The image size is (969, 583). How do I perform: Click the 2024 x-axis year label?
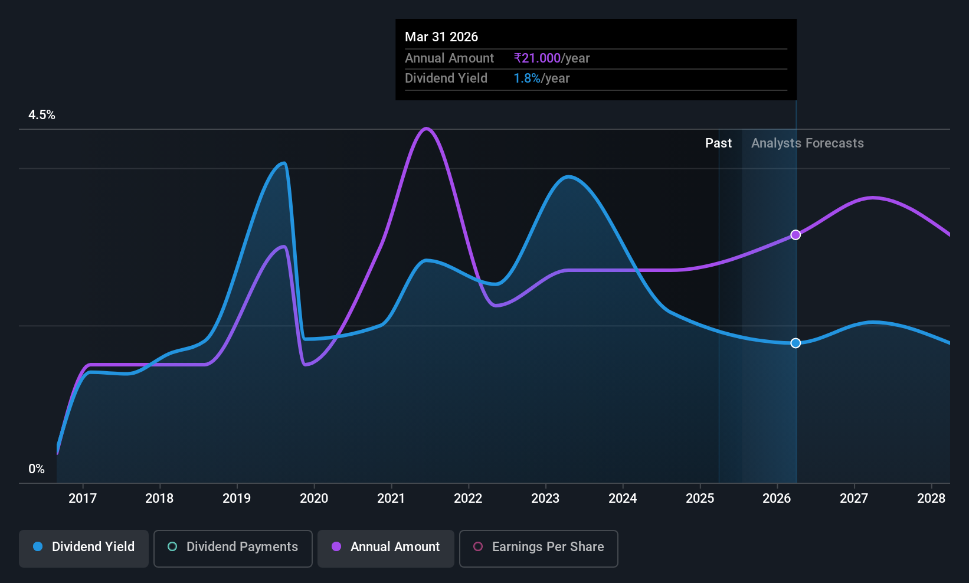coord(623,498)
